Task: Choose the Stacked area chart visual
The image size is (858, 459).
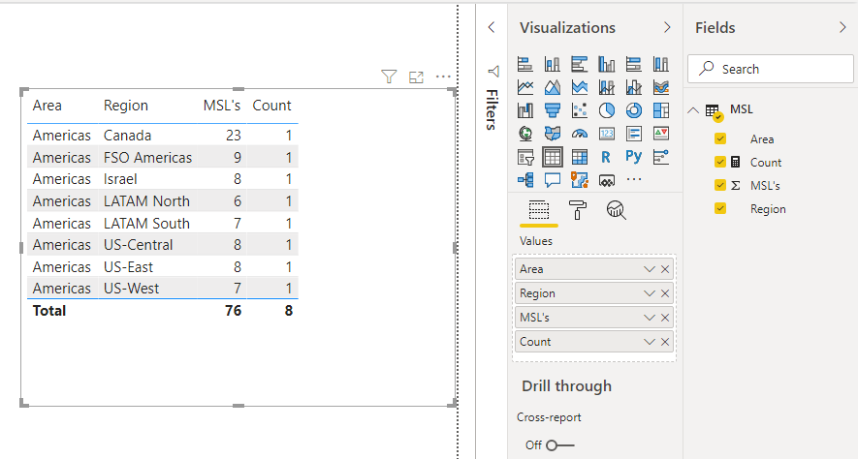Action: [580, 87]
